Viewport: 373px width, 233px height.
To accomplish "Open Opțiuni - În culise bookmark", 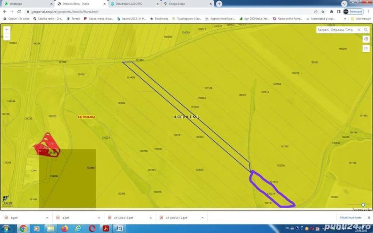I will pyautogui.click(x=16, y=19).
